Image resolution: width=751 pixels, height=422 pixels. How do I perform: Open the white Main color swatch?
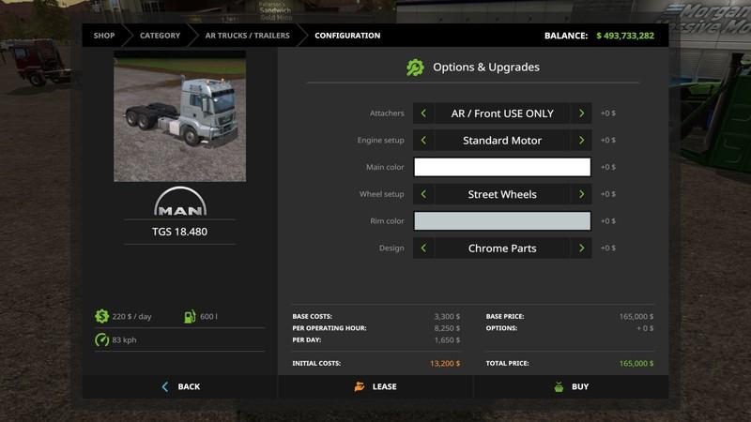click(x=502, y=167)
